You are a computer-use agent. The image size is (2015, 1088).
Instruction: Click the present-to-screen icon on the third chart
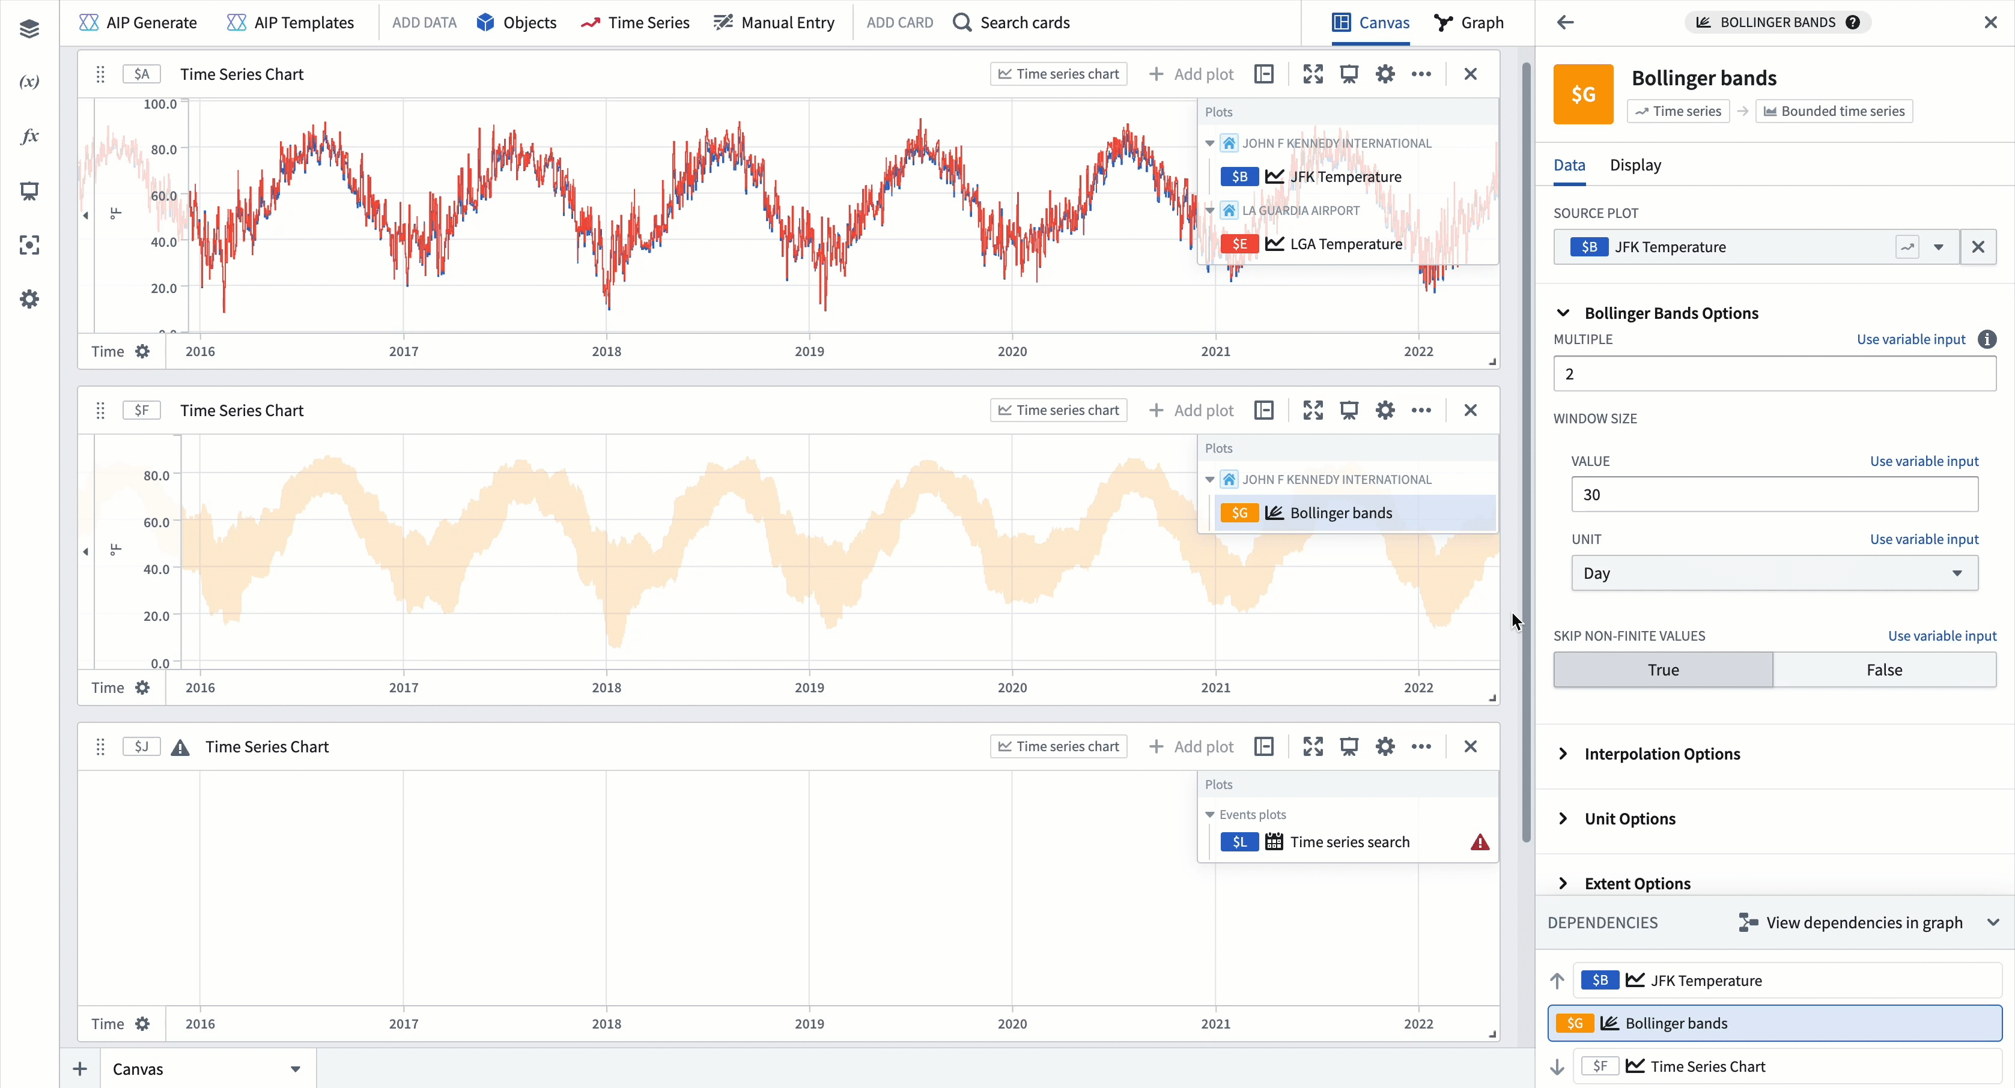(1349, 746)
